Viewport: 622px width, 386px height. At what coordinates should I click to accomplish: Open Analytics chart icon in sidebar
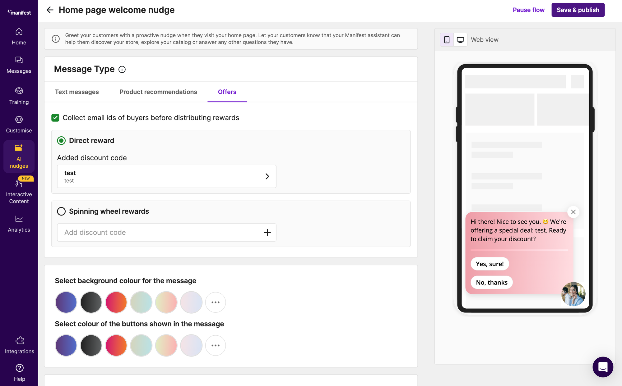click(x=19, y=219)
